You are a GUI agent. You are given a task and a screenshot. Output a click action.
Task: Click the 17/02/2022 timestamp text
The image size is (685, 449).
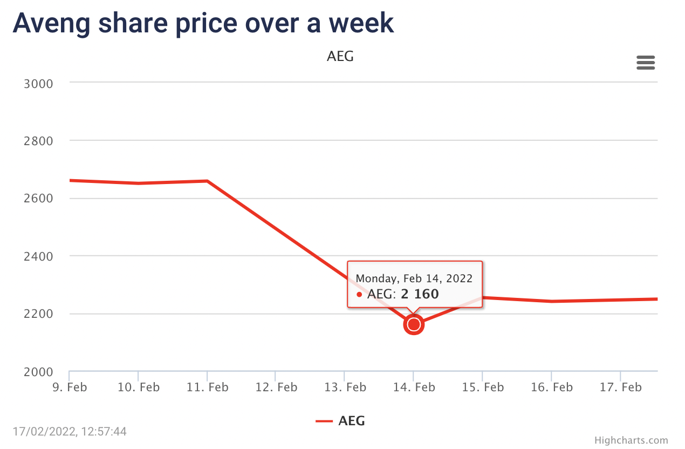[x=70, y=432]
